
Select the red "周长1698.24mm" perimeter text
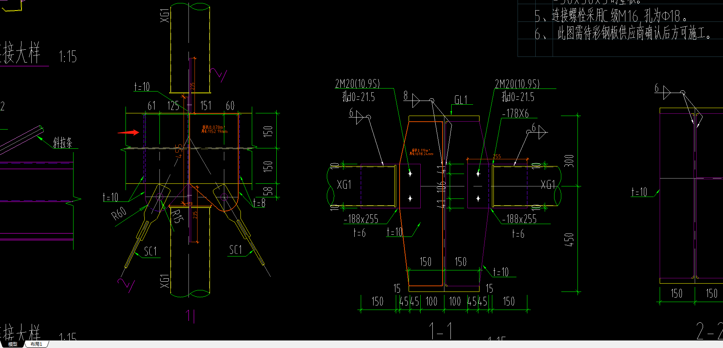422,154
